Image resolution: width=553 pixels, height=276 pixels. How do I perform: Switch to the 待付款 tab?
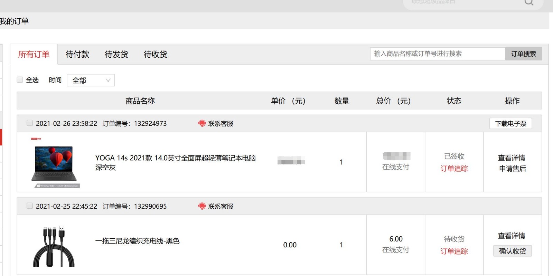pos(77,54)
